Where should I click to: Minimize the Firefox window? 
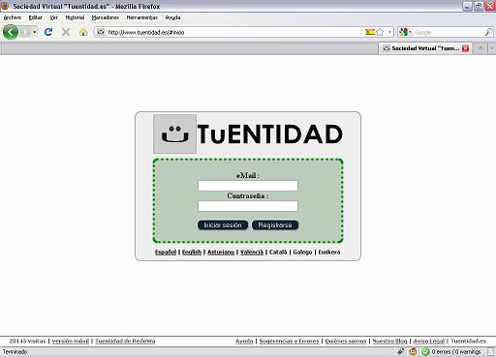(x=467, y=6)
